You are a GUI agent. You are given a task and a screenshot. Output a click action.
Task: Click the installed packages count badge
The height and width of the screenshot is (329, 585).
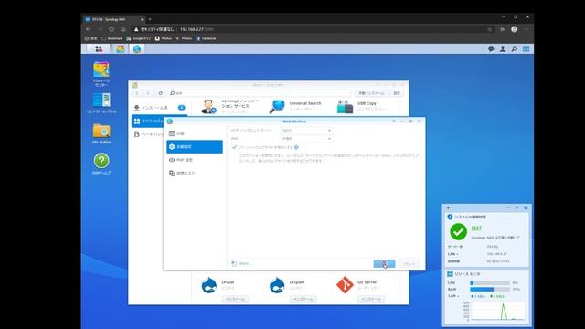181,108
